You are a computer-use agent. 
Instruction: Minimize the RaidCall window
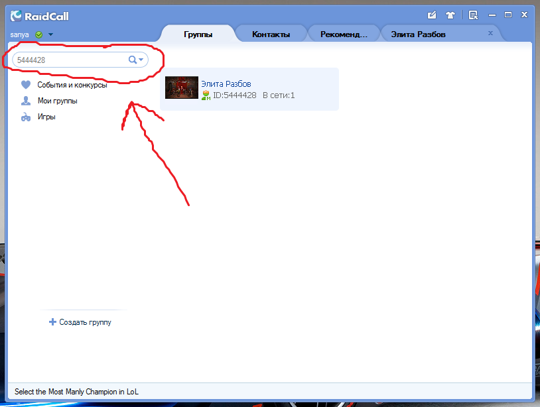point(492,15)
